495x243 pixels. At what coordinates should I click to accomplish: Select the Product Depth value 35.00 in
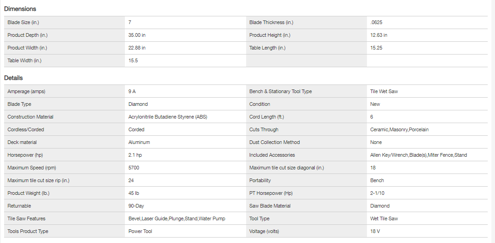137,35
